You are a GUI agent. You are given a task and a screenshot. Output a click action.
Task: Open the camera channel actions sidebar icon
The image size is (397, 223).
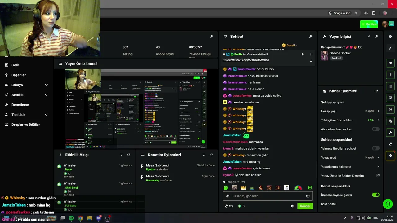click(x=390, y=121)
